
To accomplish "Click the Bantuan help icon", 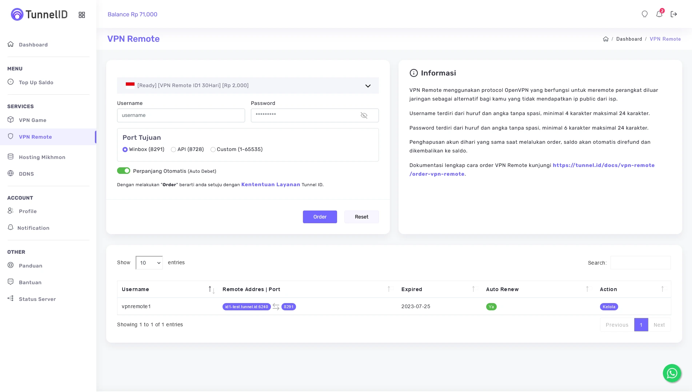I will point(11,282).
